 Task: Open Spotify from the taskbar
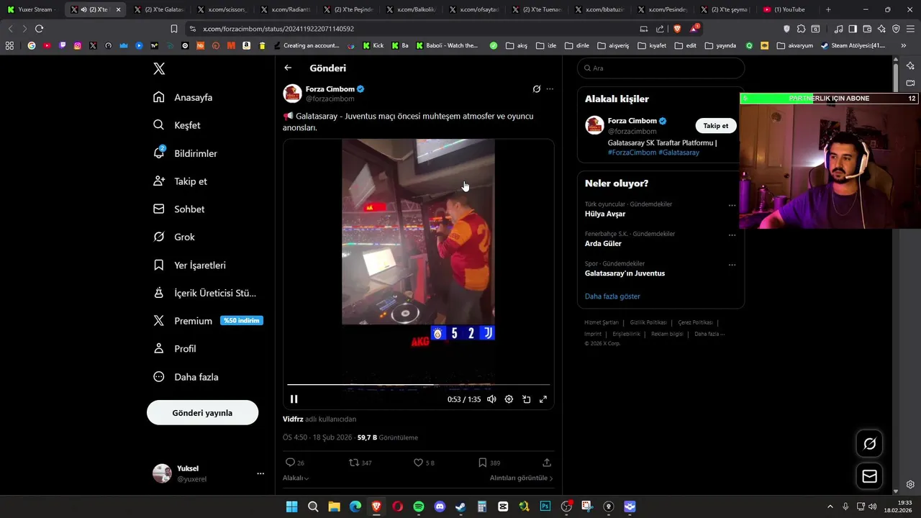pyautogui.click(x=419, y=506)
